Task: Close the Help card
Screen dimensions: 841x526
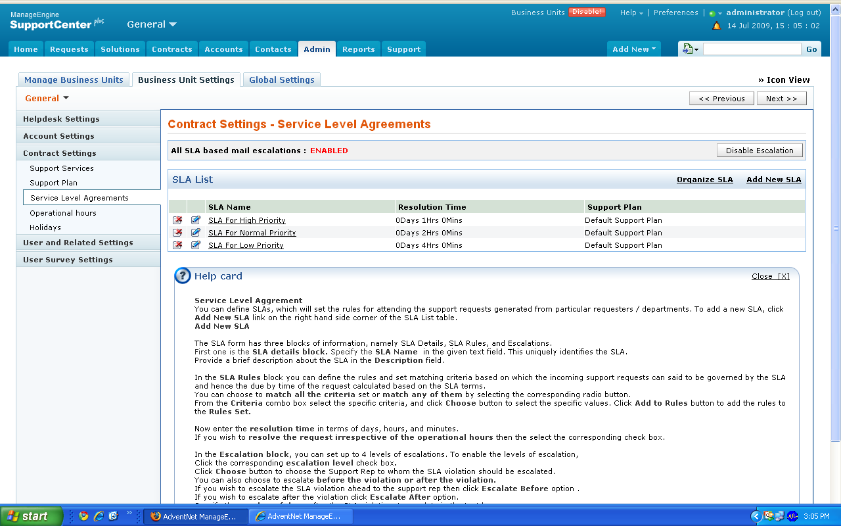Action: pyautogui.click(x=771, y=276)
